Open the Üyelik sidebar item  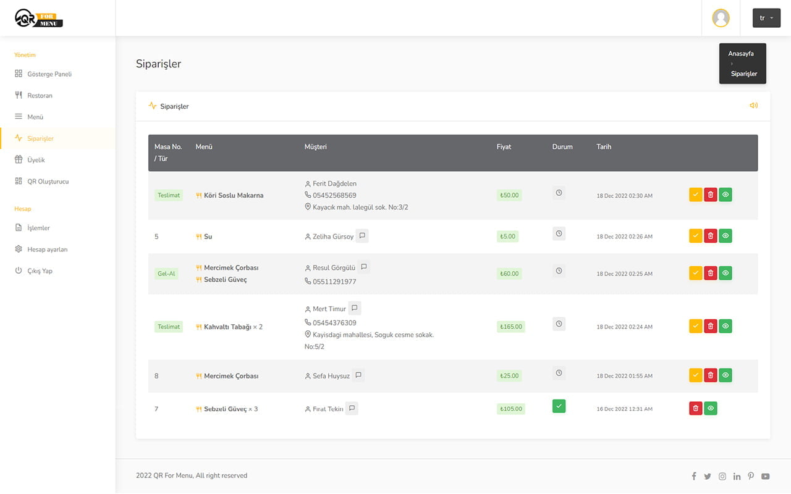coord(36,160)
